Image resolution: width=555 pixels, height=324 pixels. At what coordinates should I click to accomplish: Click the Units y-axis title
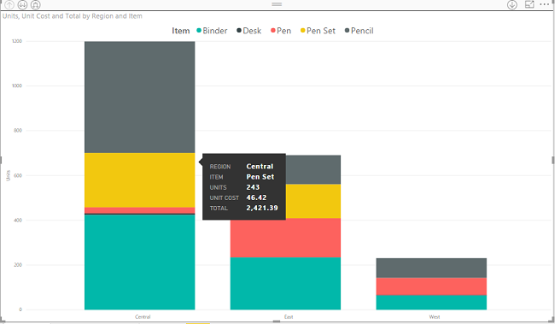(x=9, y=175)
